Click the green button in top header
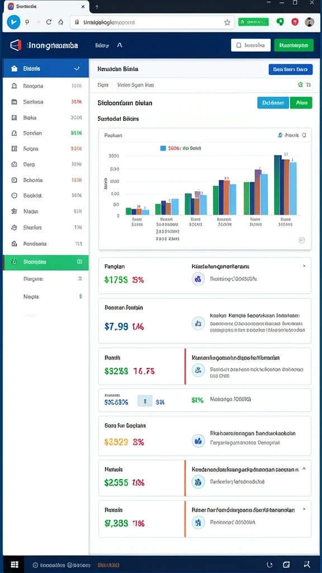 click(x=293, y=45)
